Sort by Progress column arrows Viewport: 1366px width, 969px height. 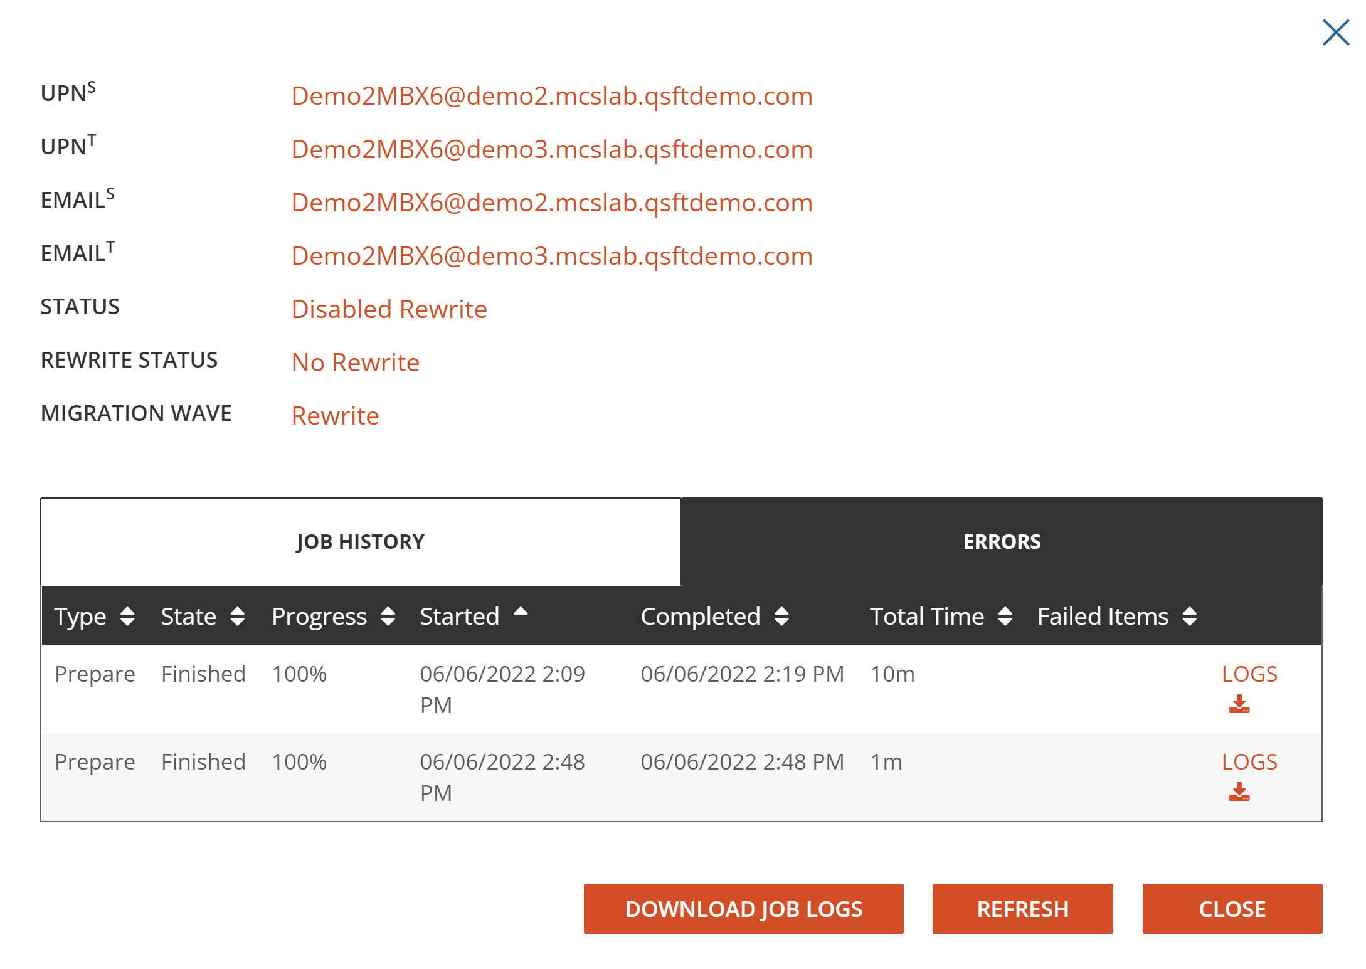(x=388, y=617)
